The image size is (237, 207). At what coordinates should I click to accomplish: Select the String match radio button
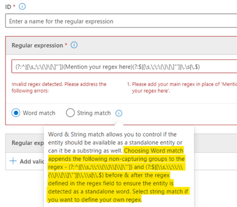pyautogui.click(x=70, y=113)
